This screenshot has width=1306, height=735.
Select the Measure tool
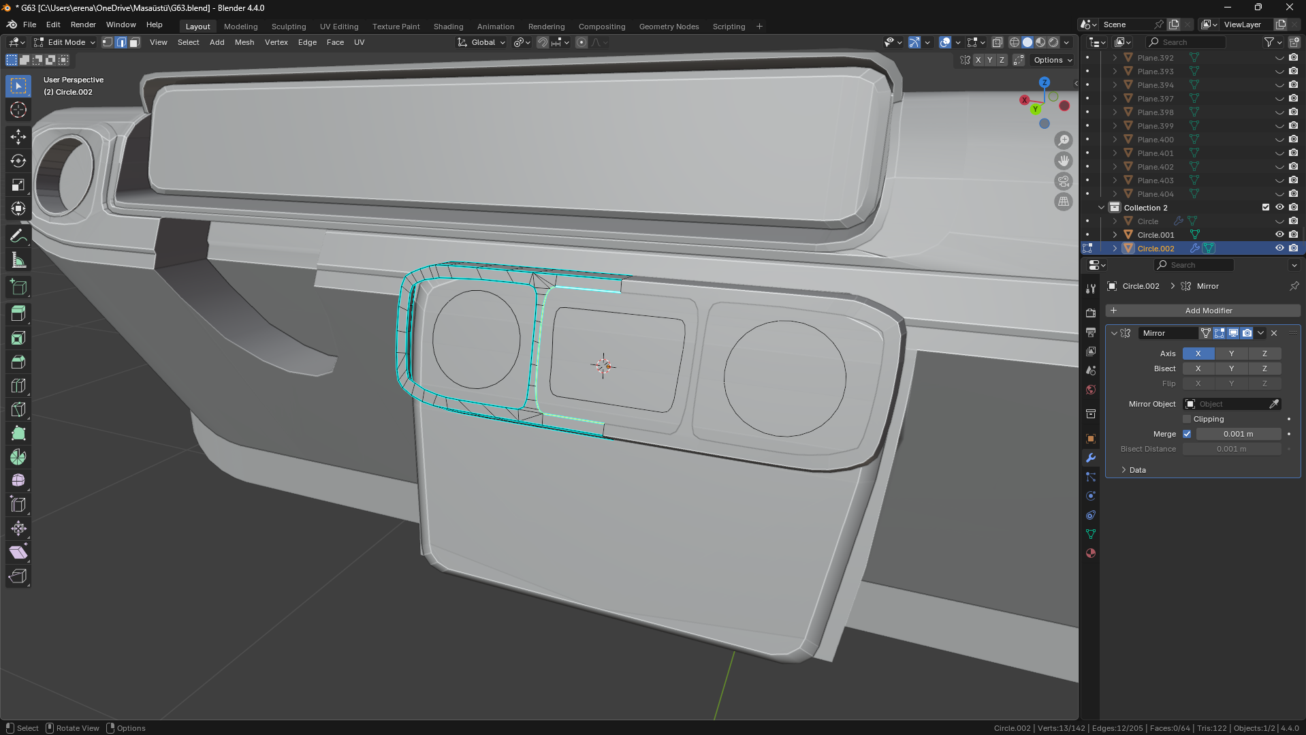point(18,260)
